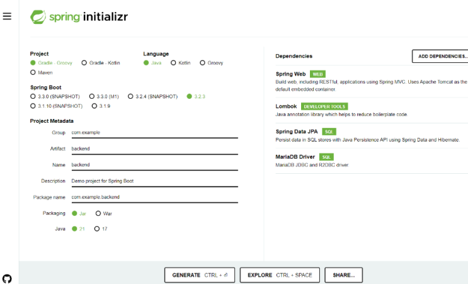This screenshot has width=468, height=284.
Task: Choose Groovy language option
Action: click(x=212, y=63)
